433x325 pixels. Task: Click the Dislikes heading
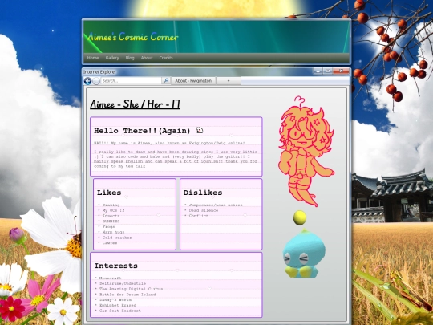coord(203,193)
